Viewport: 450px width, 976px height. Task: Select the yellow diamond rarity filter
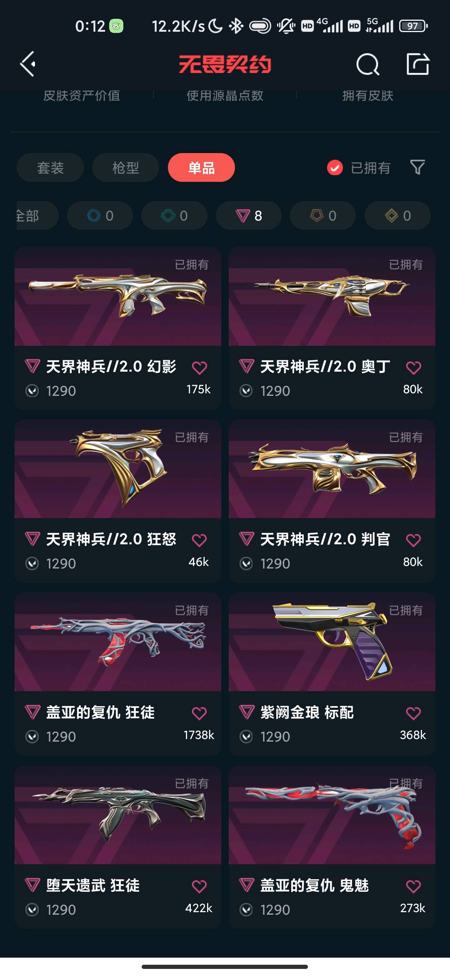(x=397, y=216)
